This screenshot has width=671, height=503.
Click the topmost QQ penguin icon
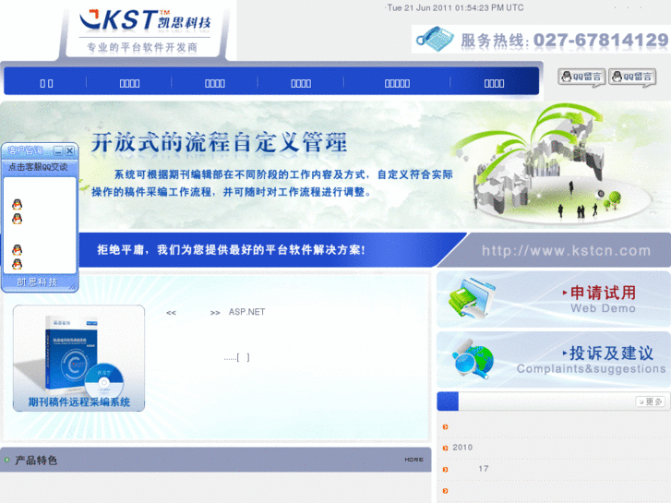point(18,204)
